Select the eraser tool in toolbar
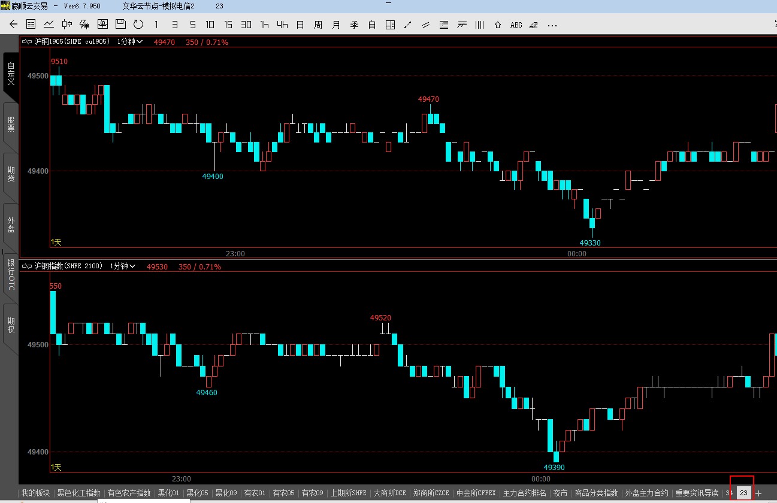777x503 pixels. (x=534, y=25)
